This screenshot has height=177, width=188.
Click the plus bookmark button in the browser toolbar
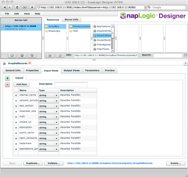coord(32,7)
